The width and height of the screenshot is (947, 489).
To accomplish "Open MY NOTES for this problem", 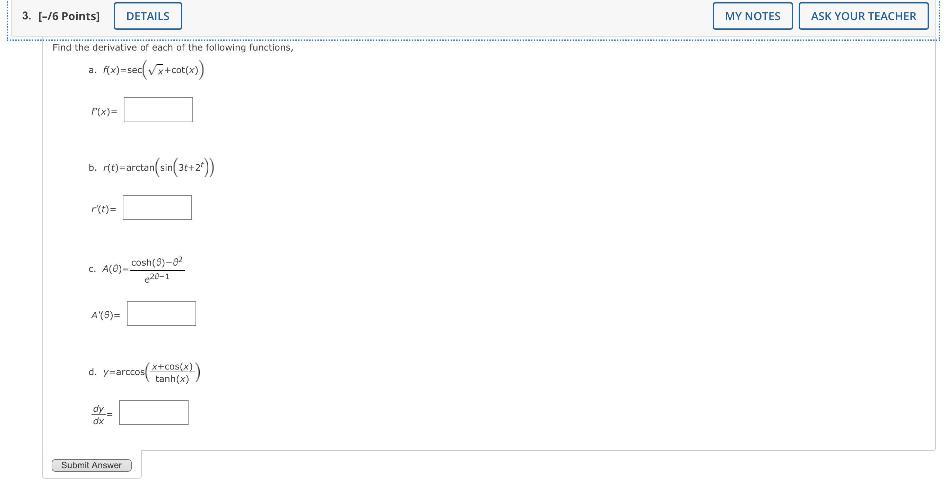I will [x=752, y=16].
